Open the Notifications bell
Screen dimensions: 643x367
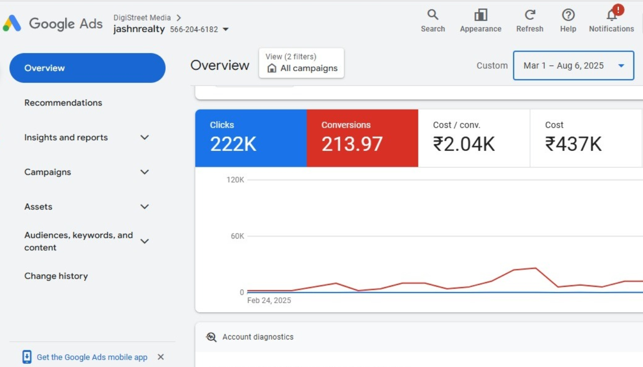click(x=611, y=15)
